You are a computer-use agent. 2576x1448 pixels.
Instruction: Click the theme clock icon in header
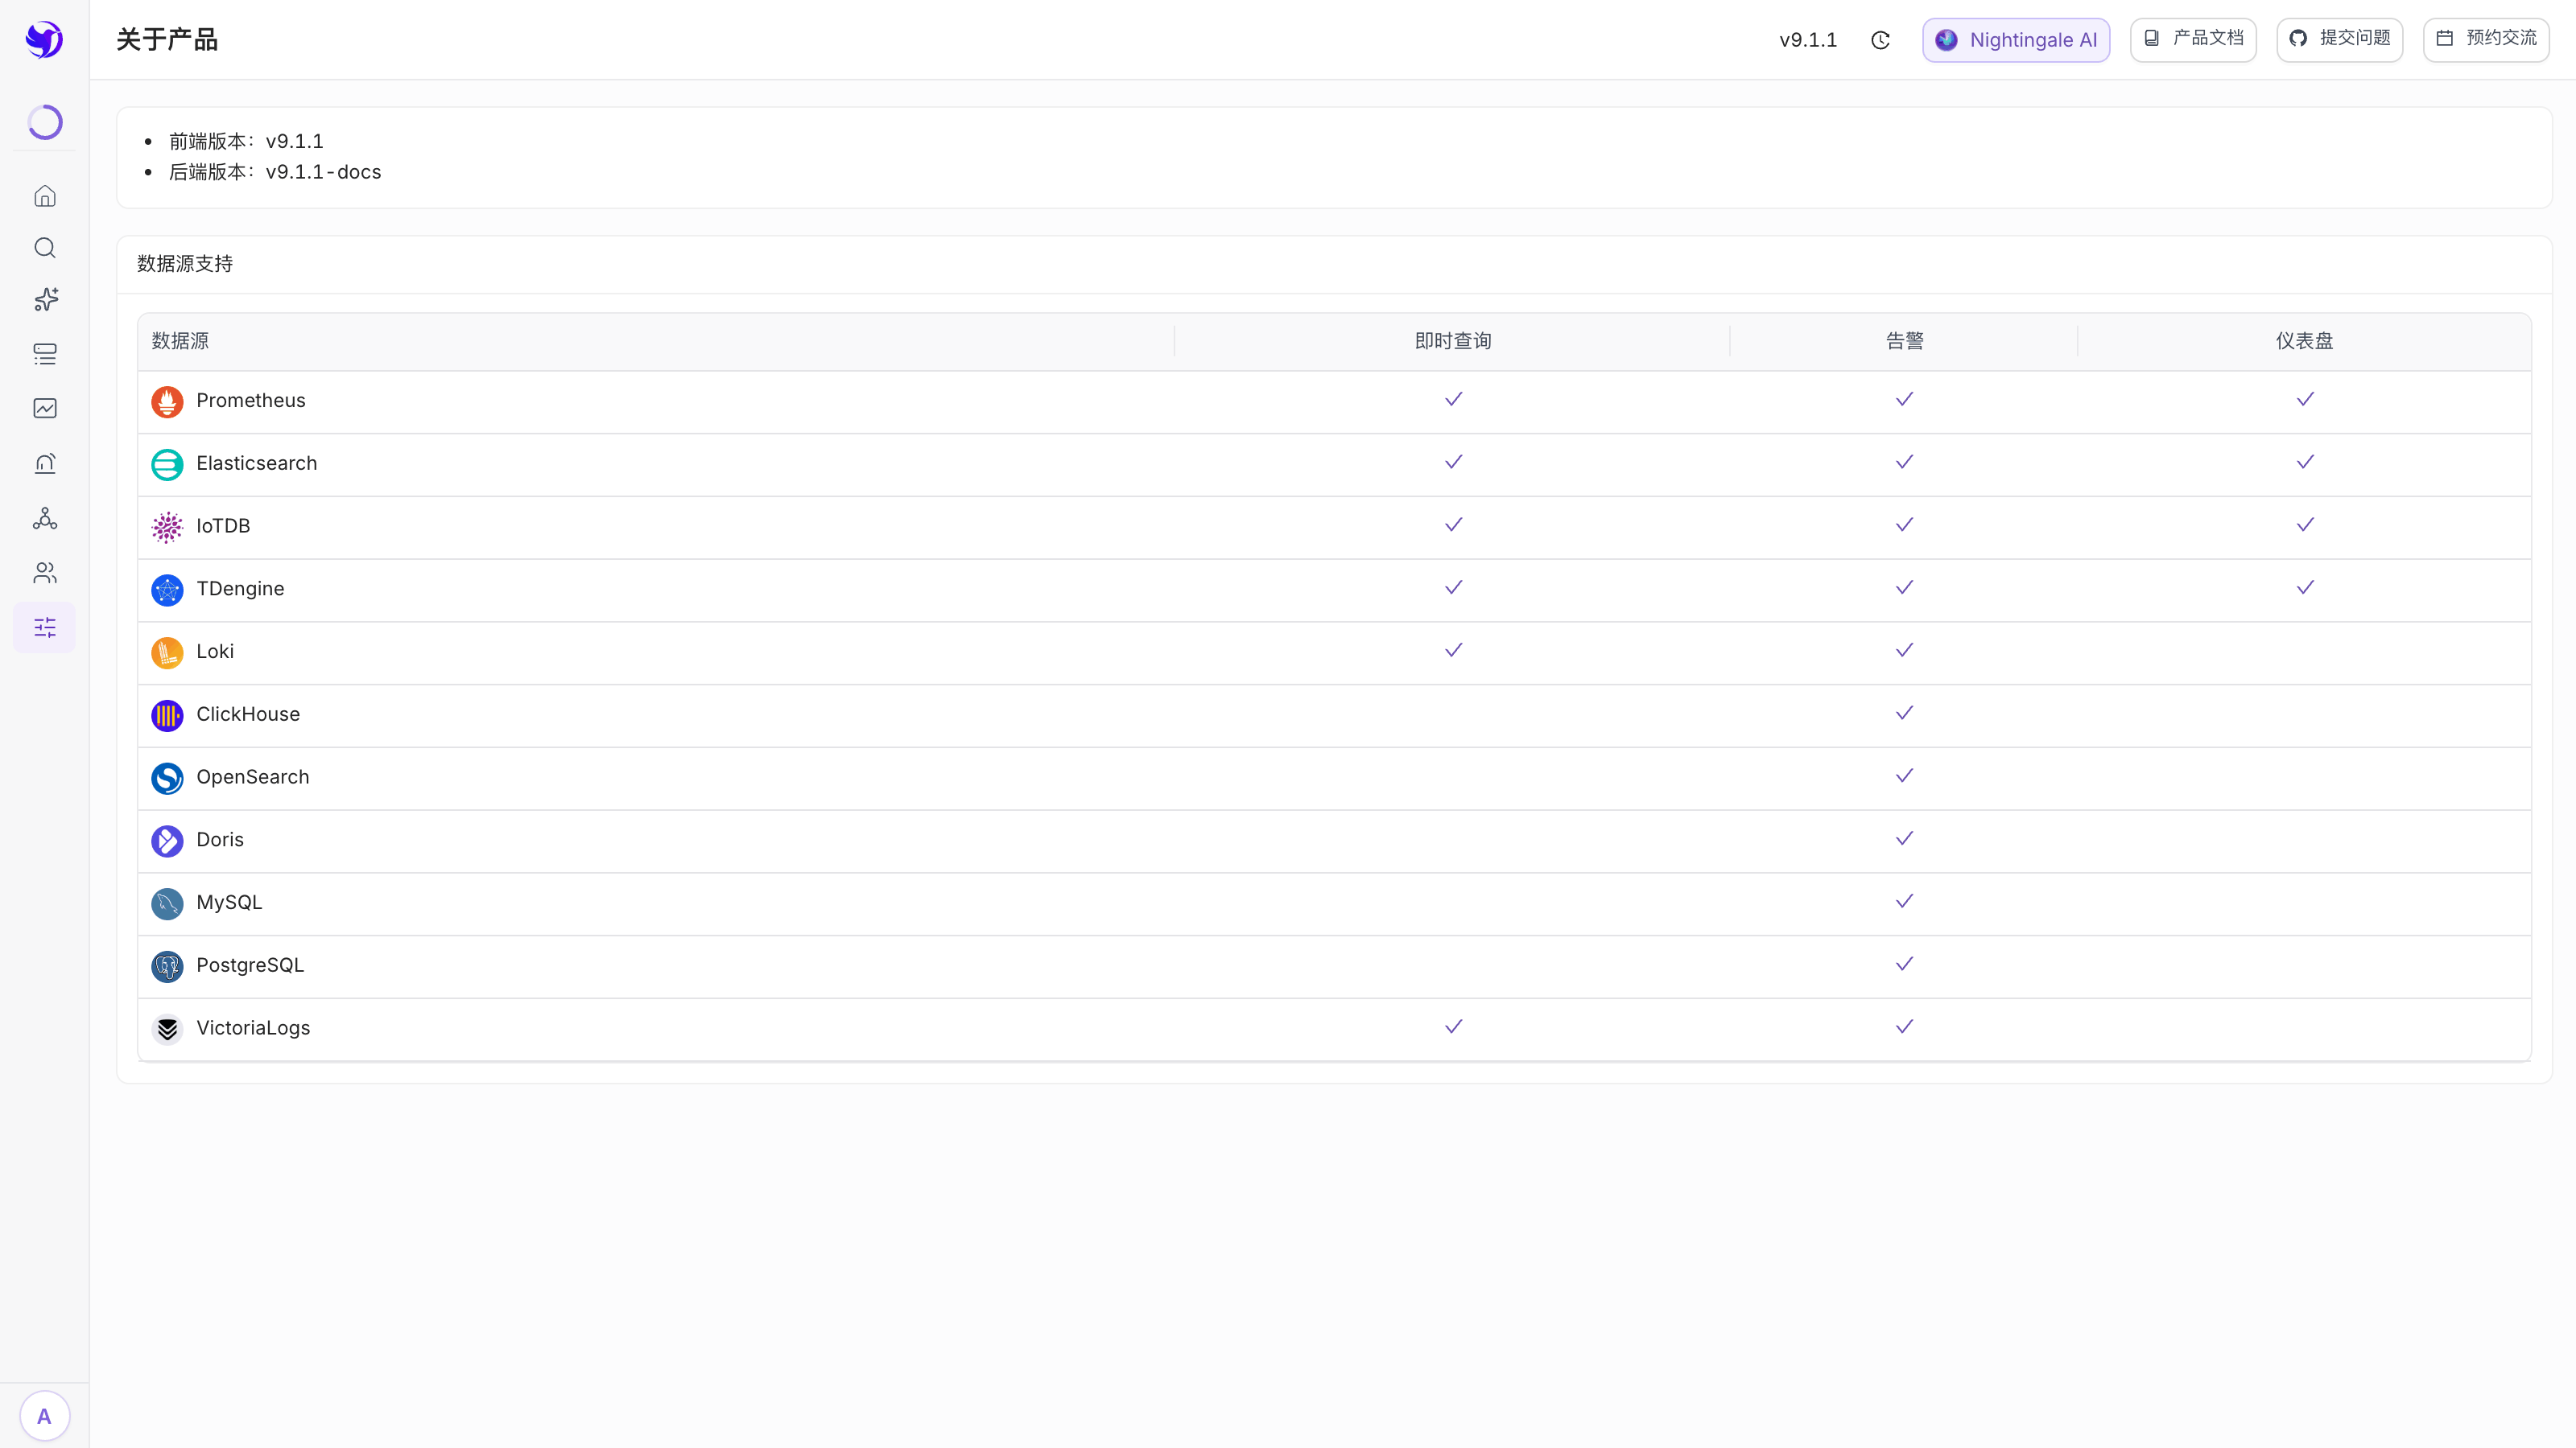pyautogui.click(x=1880, y=40)
